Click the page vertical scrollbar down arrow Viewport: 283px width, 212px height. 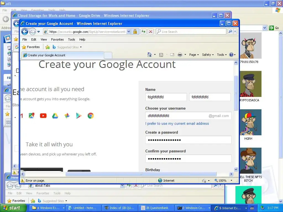point(236,169)
